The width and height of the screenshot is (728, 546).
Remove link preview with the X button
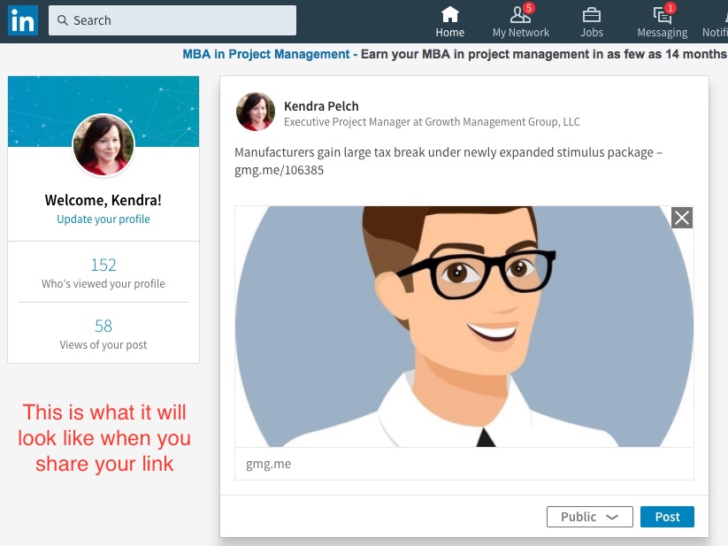pyautogui.click(x=682, y=218)
